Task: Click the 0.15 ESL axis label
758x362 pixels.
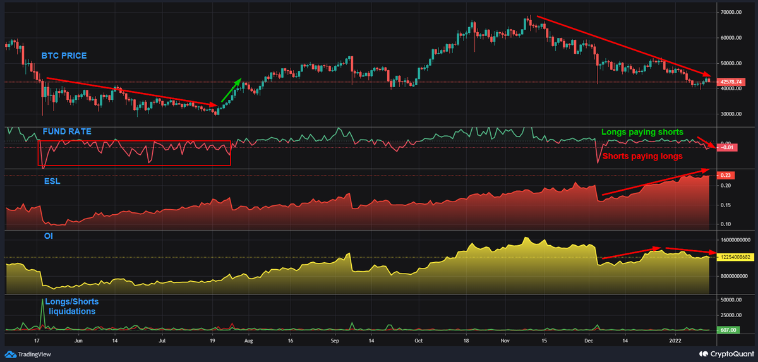Action: click(726, 205)
